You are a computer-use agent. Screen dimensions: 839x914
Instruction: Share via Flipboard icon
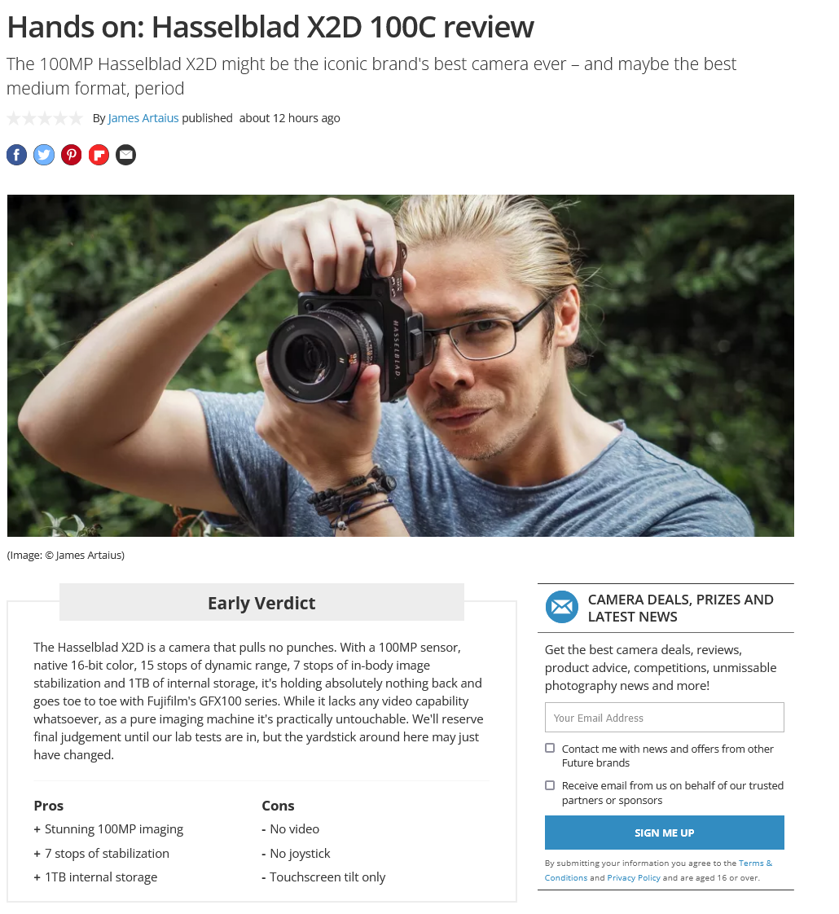pos(99,155)
